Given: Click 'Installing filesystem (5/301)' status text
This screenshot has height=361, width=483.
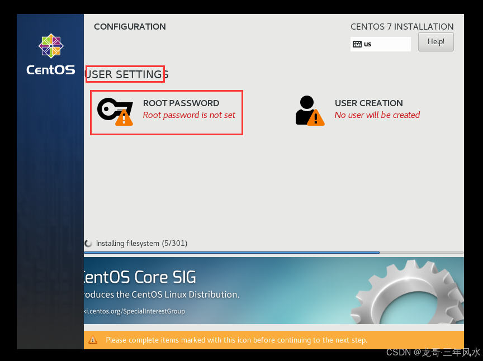Looking at the screenshot, I should (x=141, y=243).
